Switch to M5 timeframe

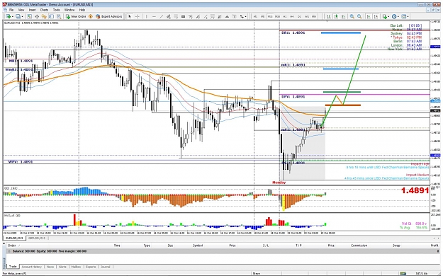coord(262,17)
